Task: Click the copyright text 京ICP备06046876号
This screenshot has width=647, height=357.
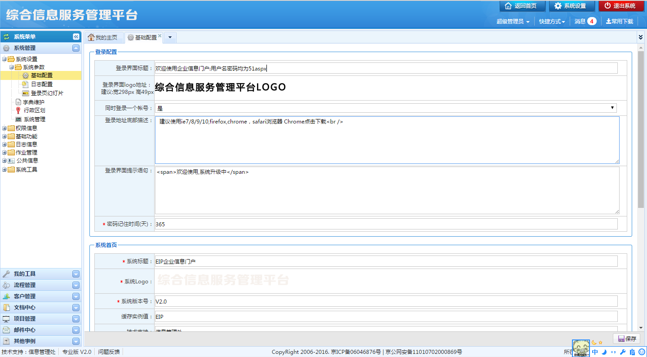Action: click(x=356, y=352)
